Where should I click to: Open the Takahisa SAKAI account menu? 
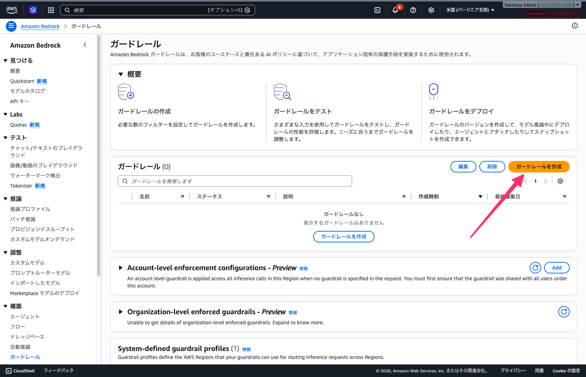(542, 5)
